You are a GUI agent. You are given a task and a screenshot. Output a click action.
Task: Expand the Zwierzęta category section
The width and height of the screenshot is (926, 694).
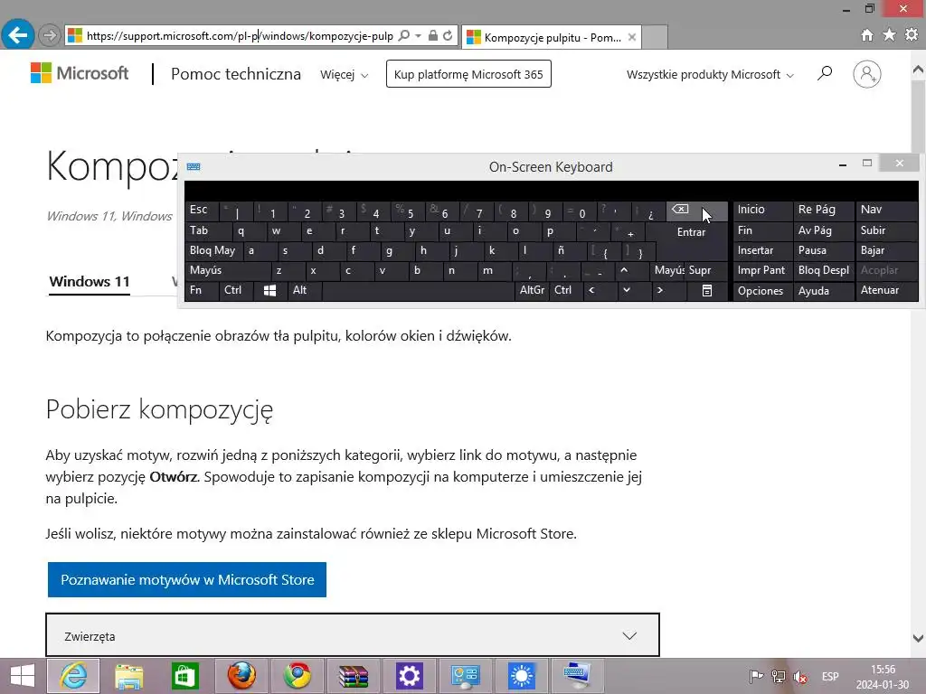[x=353, y=635]
